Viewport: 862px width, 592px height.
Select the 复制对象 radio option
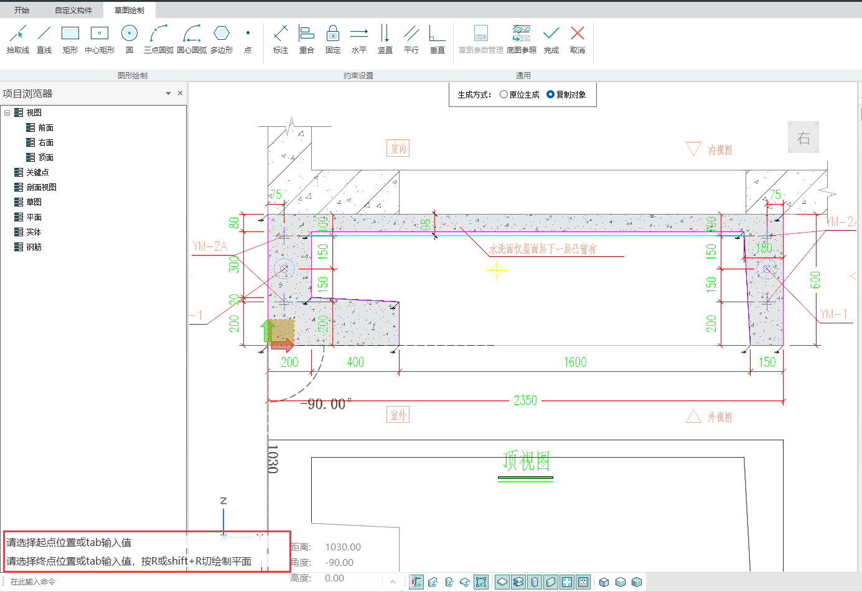point(550,95)
